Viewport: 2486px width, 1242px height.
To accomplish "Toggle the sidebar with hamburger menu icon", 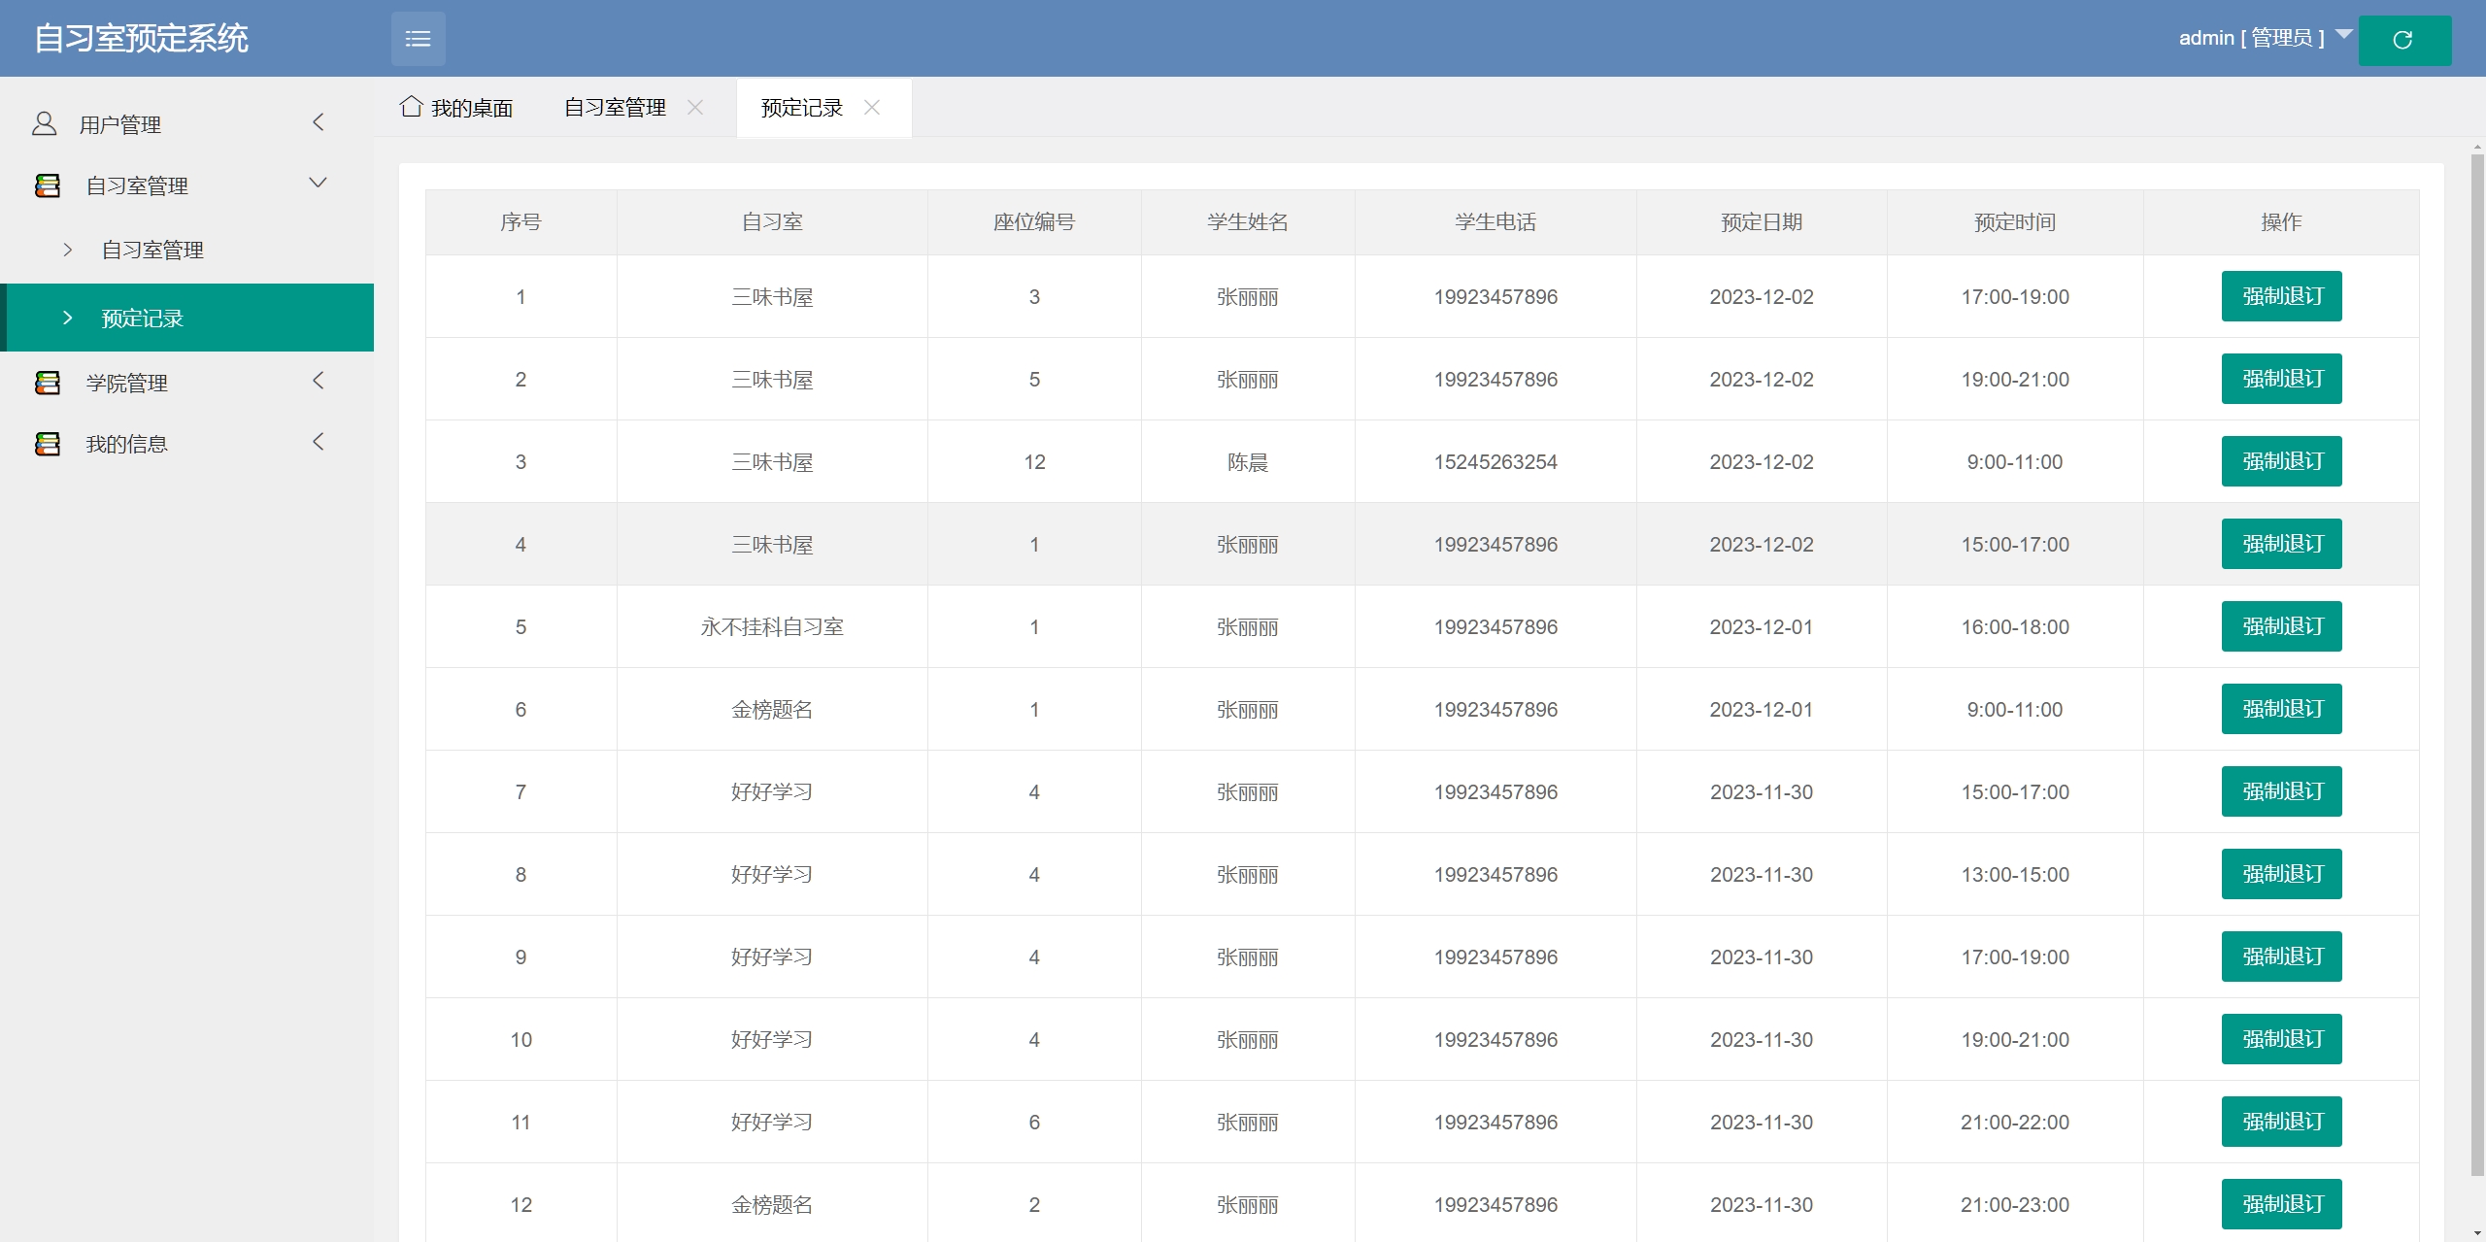I will coord(419,39).
